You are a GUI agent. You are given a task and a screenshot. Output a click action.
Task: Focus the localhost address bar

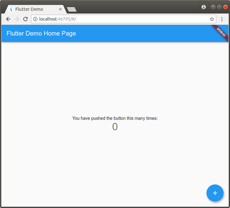[119, 19]
